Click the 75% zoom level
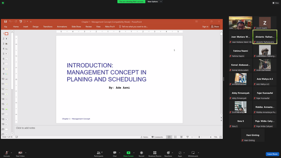281x158 pixels. [x=216, y=137]
